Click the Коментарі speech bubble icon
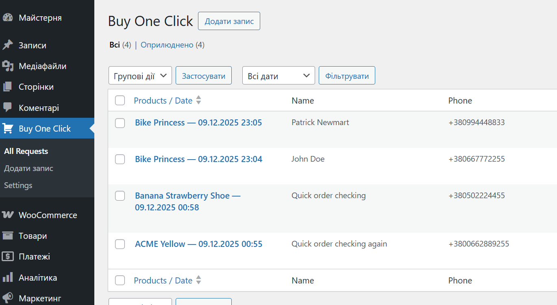The width and height of the screenshot is (557, 305). tap(7, 108)
